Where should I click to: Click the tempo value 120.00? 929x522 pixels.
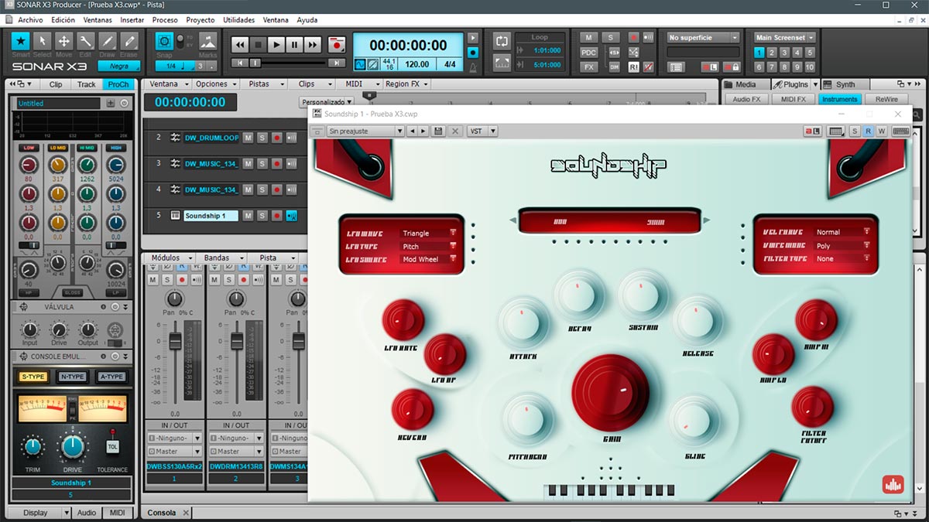click(417, 65)
